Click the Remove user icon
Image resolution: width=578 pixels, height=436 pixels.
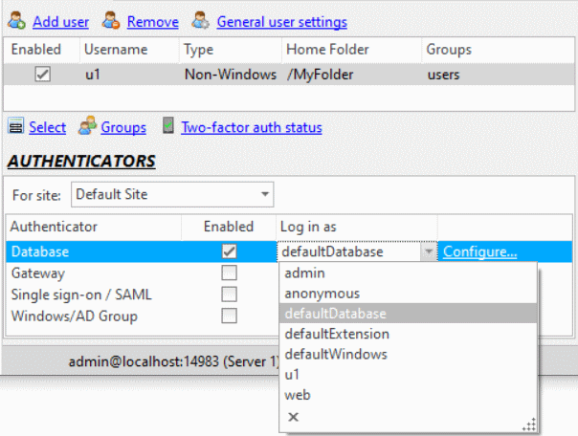111,21
